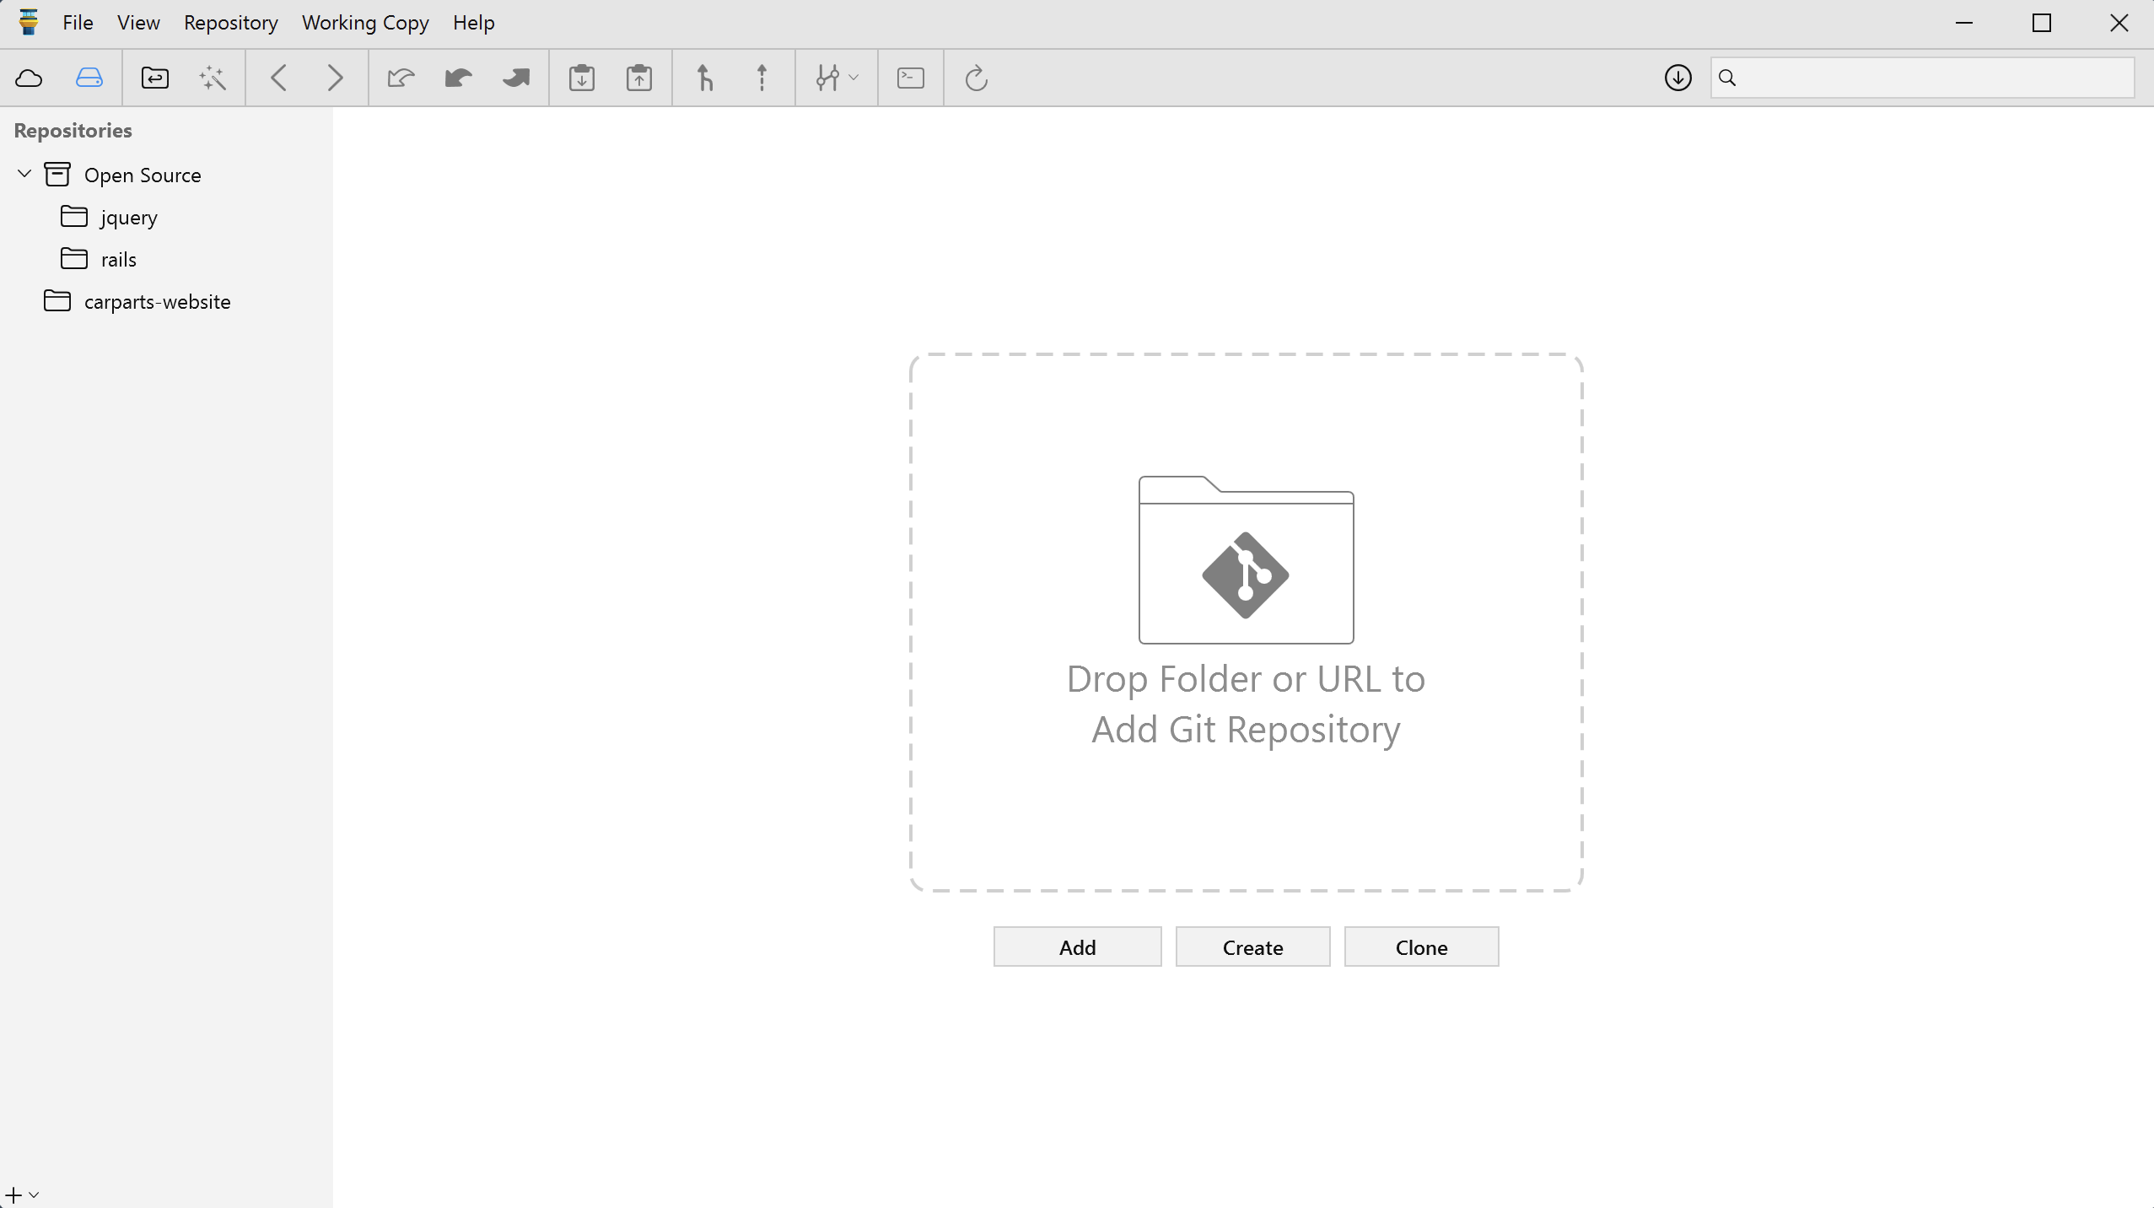Viewport: 2154px width, 1208px height.
Task: Collapse the Open Source group
Action: pyautogui.click(x=24, y=174)
